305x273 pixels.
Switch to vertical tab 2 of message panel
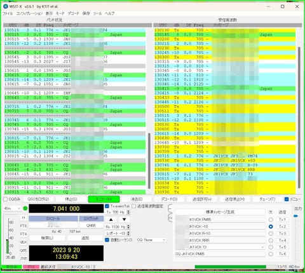170,218
